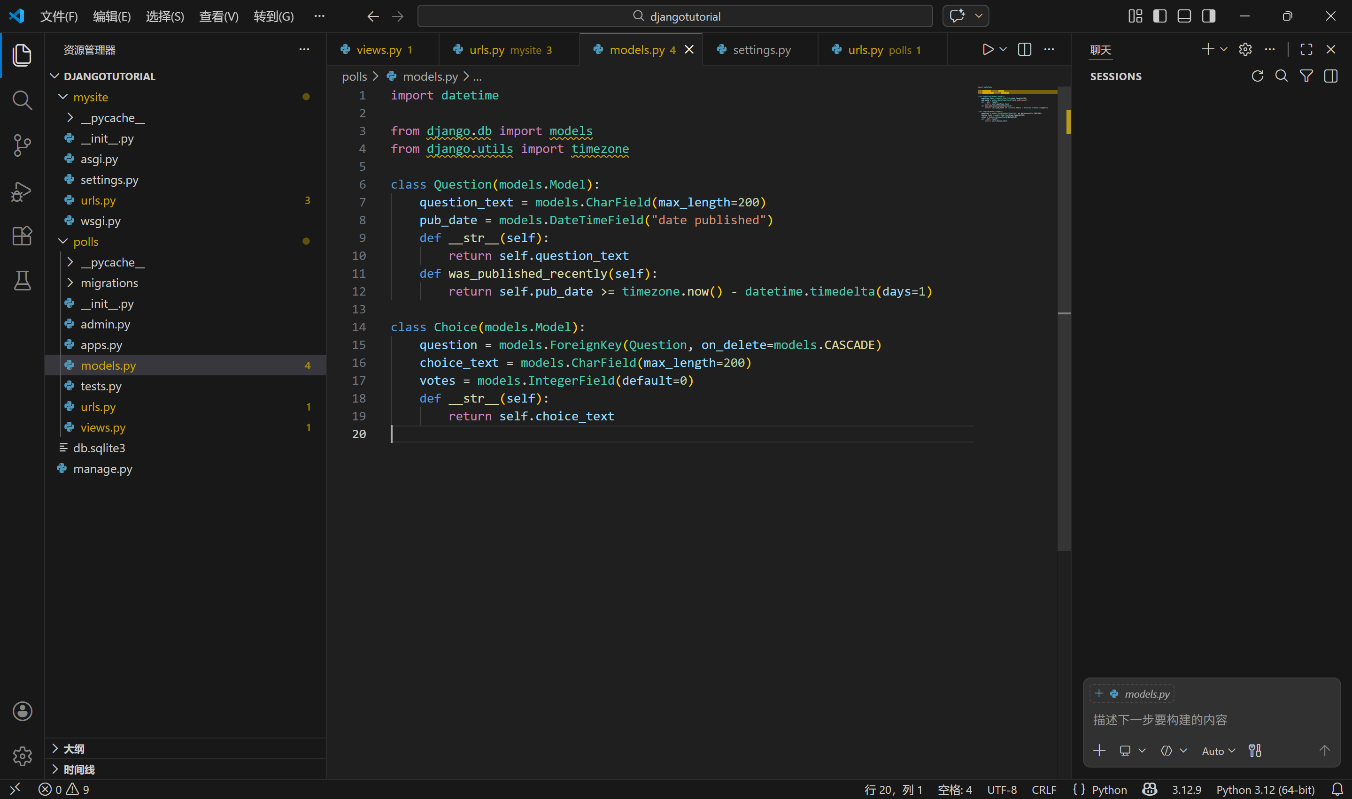Split the editor to the right
1352x799 pixels.
click(1024, 50)
